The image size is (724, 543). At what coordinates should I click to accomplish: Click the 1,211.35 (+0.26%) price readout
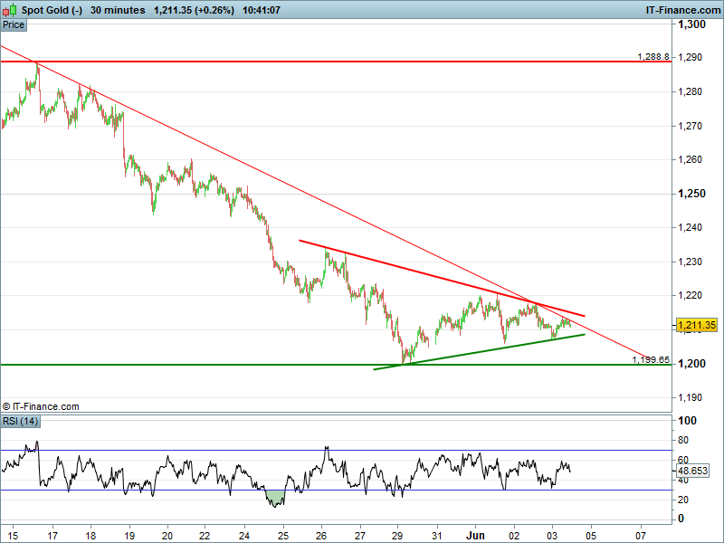click(x=194, y=10)
